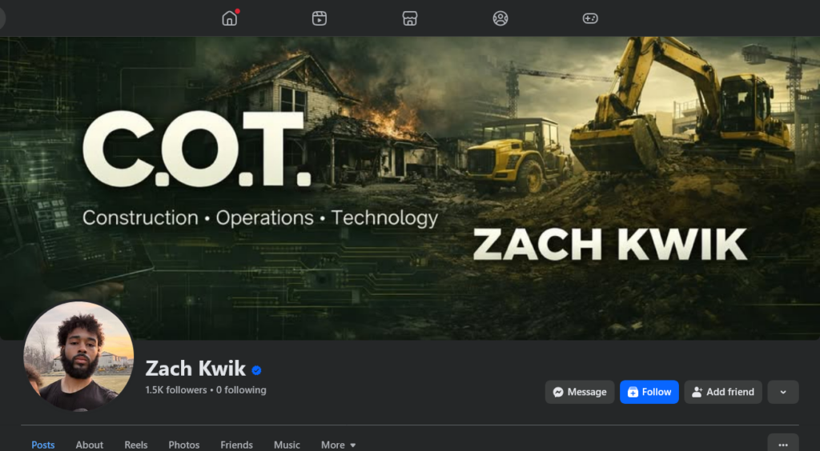820x451 pixels.
Task: Open the Photos tab
Action: click(x=184, y=445)
